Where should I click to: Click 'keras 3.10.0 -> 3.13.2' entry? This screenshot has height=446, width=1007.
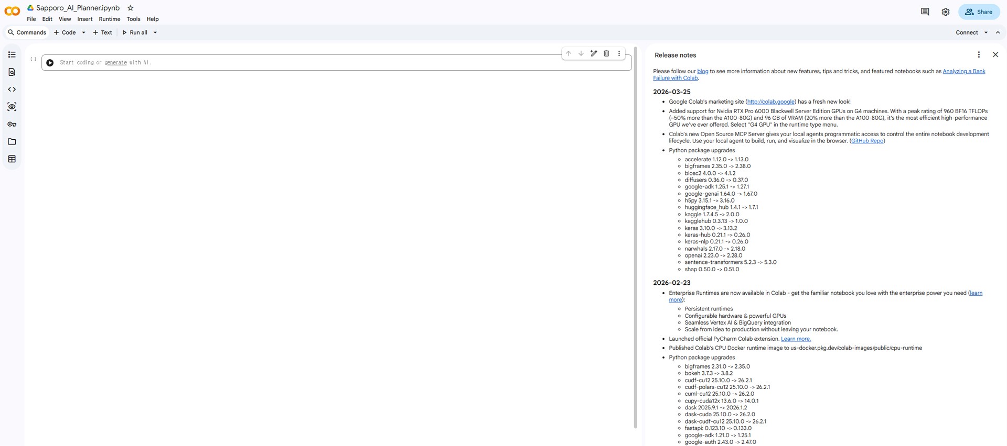711,228
